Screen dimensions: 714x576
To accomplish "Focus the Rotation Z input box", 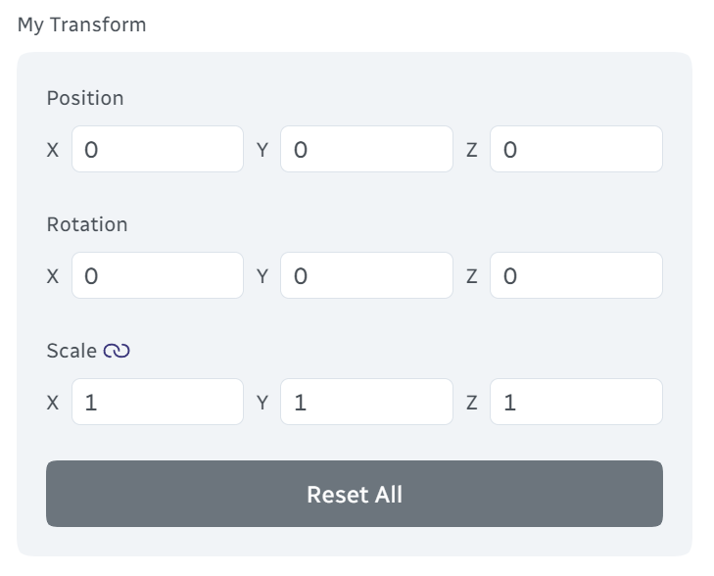I will pyautogui.click(x=576, y=275).
